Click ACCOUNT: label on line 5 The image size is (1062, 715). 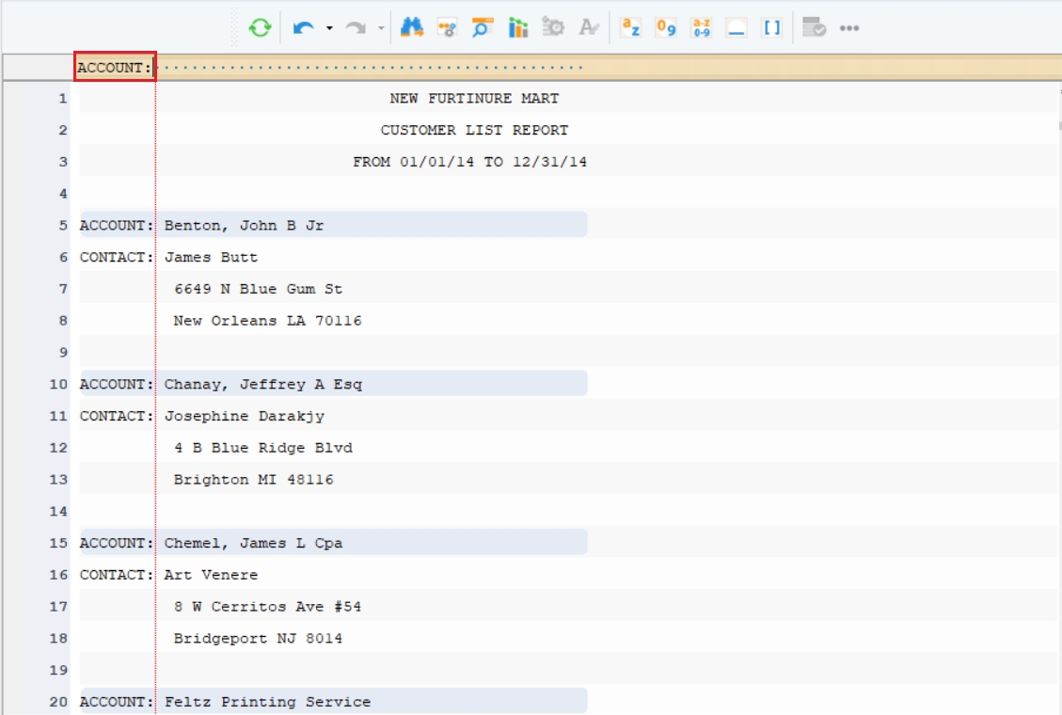[x=117, y=226]
